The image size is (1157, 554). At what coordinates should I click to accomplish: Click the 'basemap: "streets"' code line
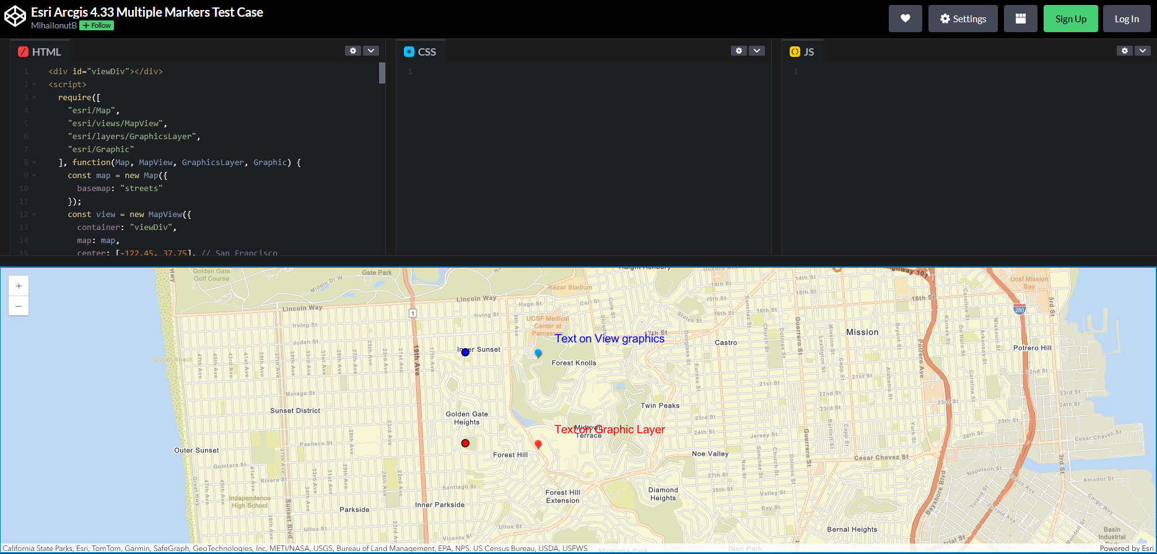point(120,189)
